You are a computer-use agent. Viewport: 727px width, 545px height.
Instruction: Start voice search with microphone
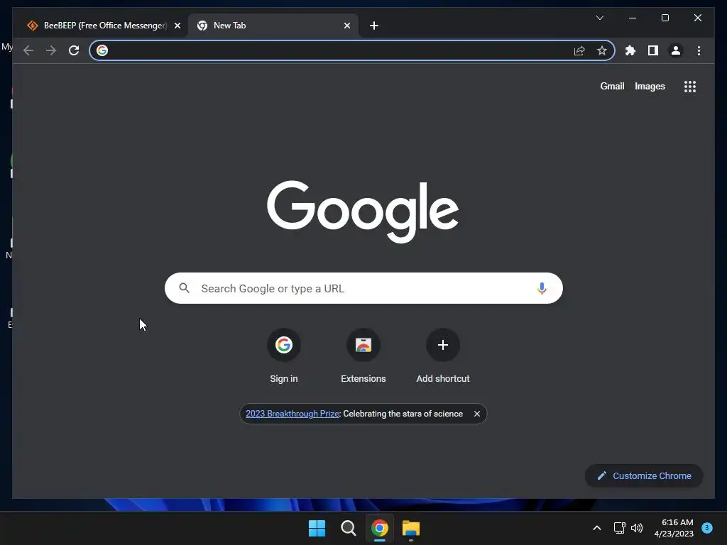[542, 288]
